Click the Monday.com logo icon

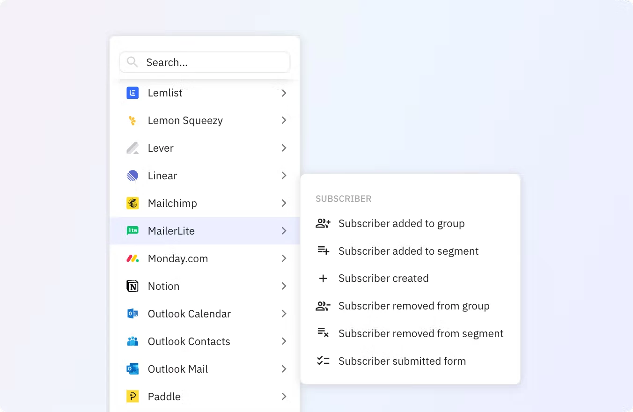coord(132,258)
